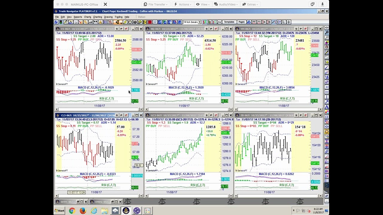The height and width of the screenshot is (215, 383).
Task: Open the Charts menu
Action: tap(87, 17)
